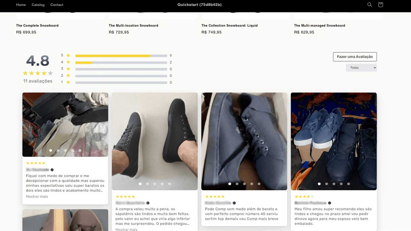This screenshot has height=231, width=411.
Task: Expand 'Mostrar mais' on the first review
Action: 36,196
